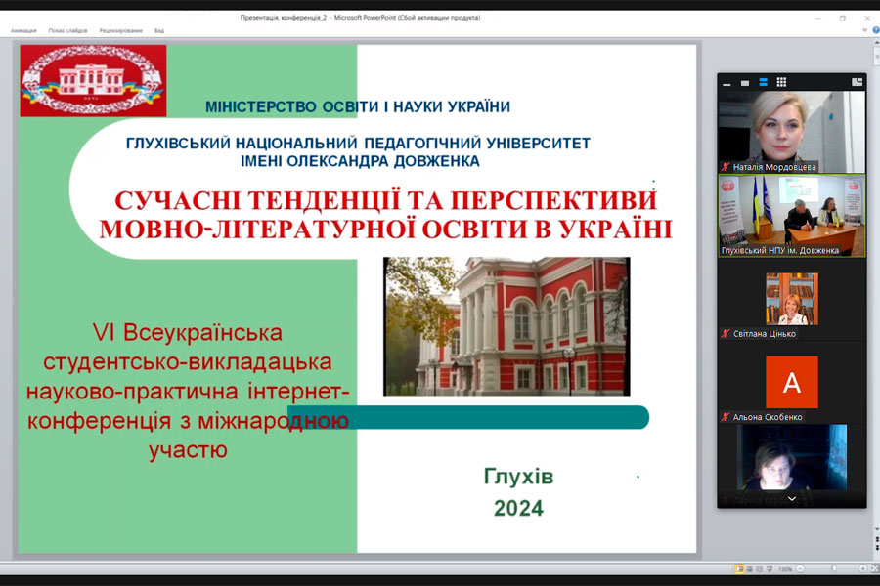Select the Глухівський НПУ ім. Довженка video tile
Viewport: 880px width, 586px height.
tap(791, 216)
